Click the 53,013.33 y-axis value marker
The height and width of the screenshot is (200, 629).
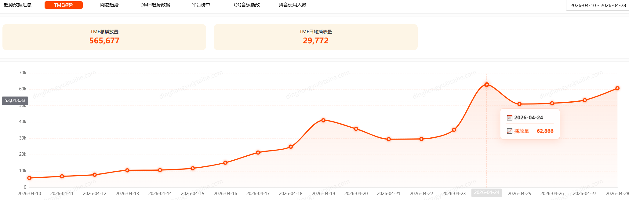(x=15, y=100)
